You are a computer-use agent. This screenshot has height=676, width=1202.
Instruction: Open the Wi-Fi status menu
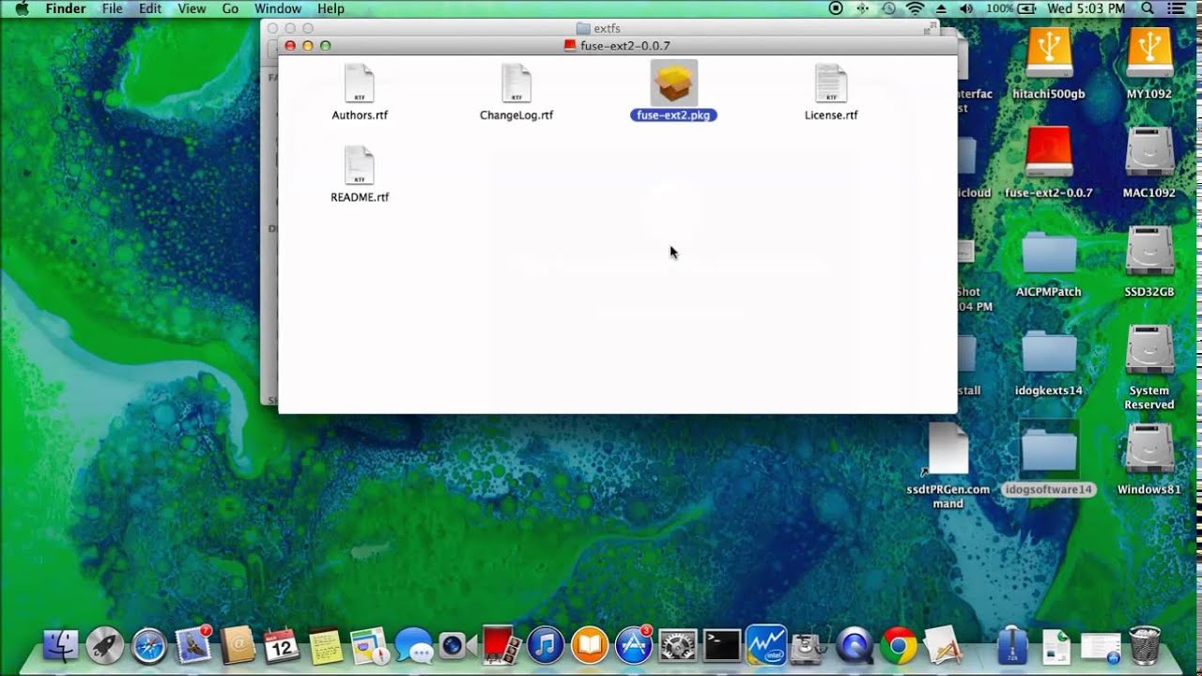[915, 8]
